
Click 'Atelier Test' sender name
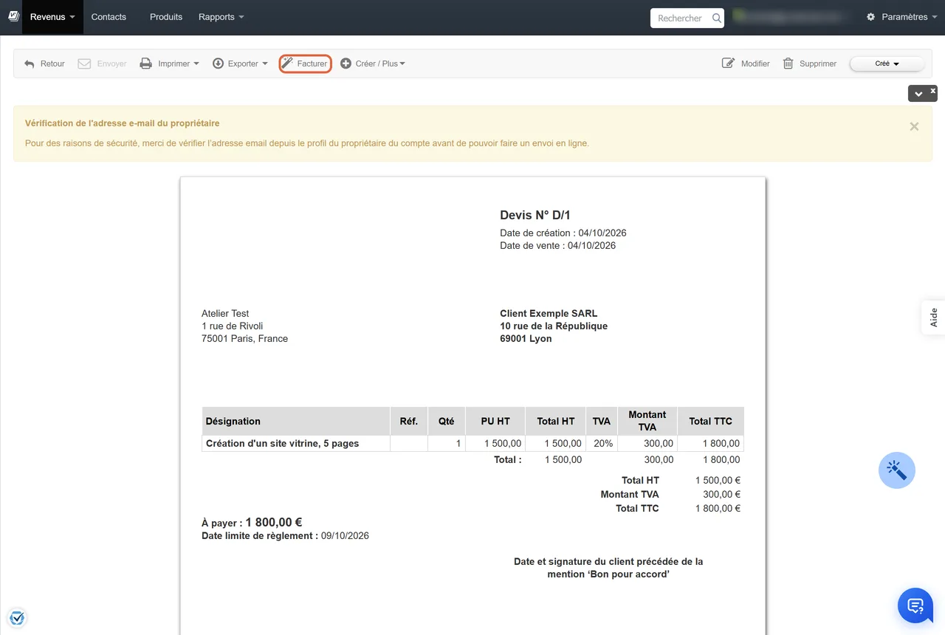[225, 313]
